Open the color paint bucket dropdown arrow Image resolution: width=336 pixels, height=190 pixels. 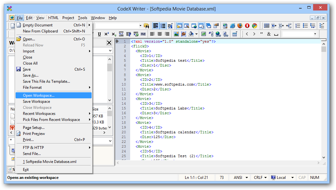coord(196,34)
